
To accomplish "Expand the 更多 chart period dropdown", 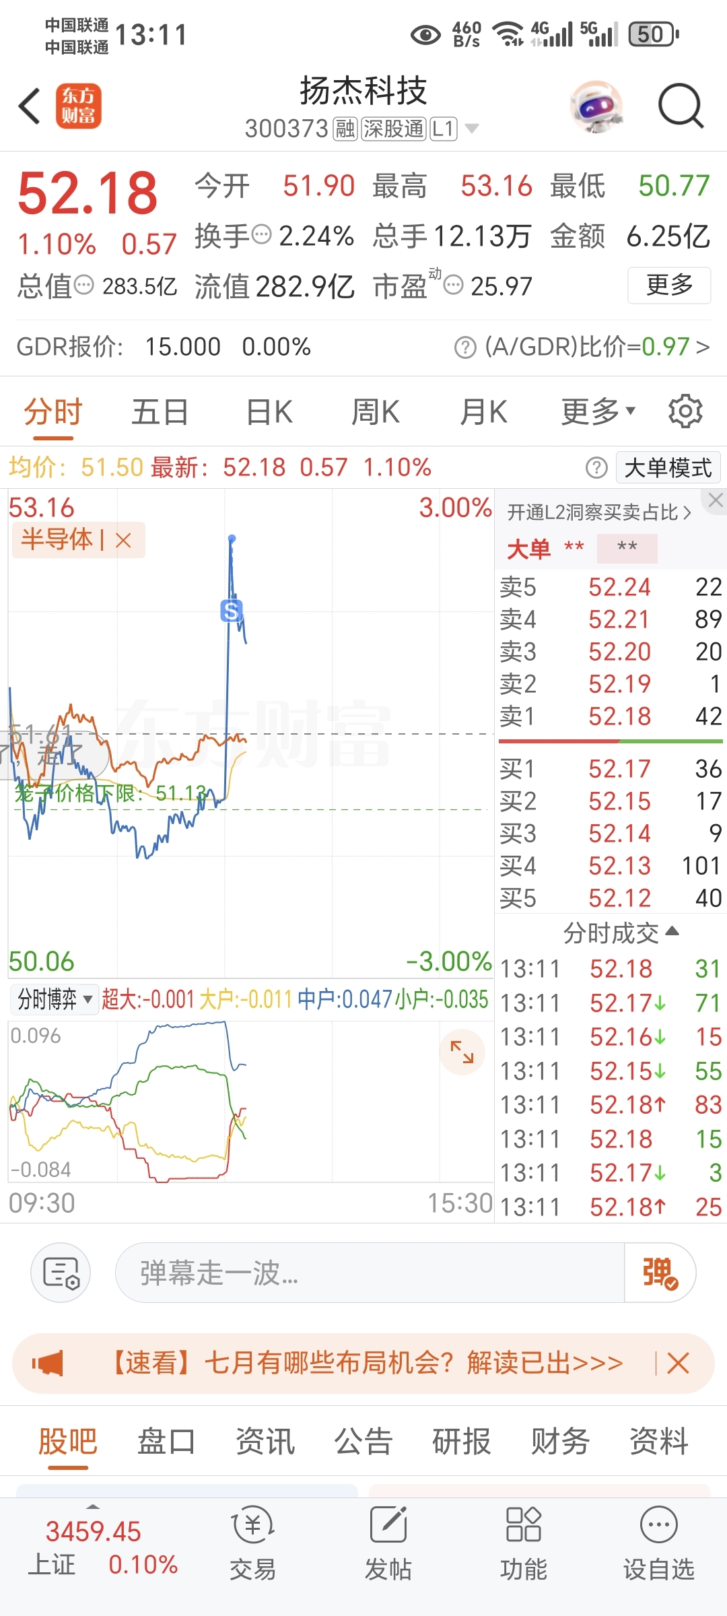I will (x=598, y=411).
